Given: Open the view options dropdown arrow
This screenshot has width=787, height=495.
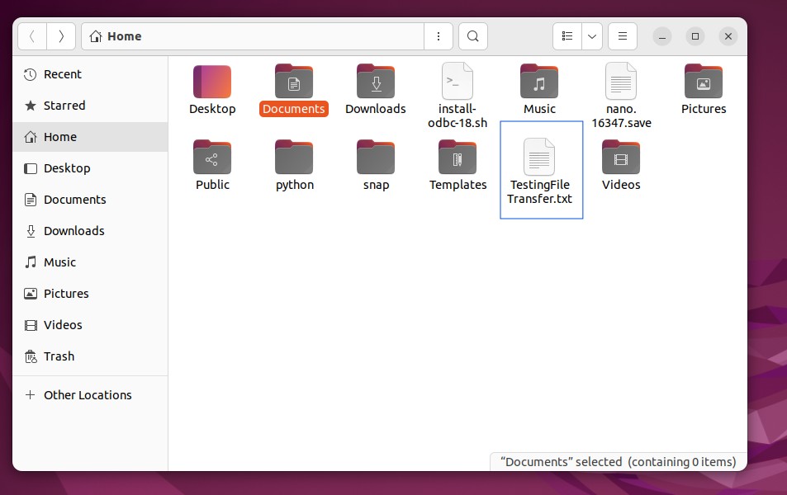Looking at the screenshot, I should tap(591, 36).
